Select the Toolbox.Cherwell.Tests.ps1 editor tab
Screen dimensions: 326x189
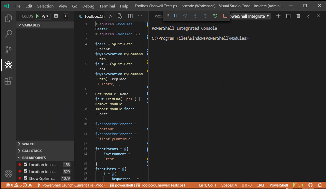(x=94, y=16)
